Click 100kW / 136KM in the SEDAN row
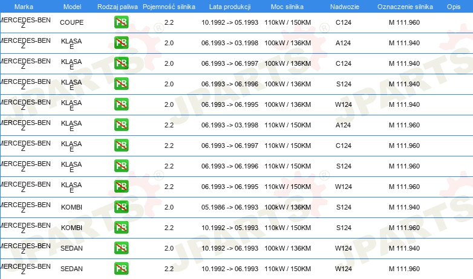473x279 pixels. pos(288,248)
